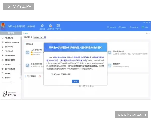Open 操作手册 manual icon
The width and height of the screenshot is (151, 121).
pyautogui.click(x=108, y=27)
